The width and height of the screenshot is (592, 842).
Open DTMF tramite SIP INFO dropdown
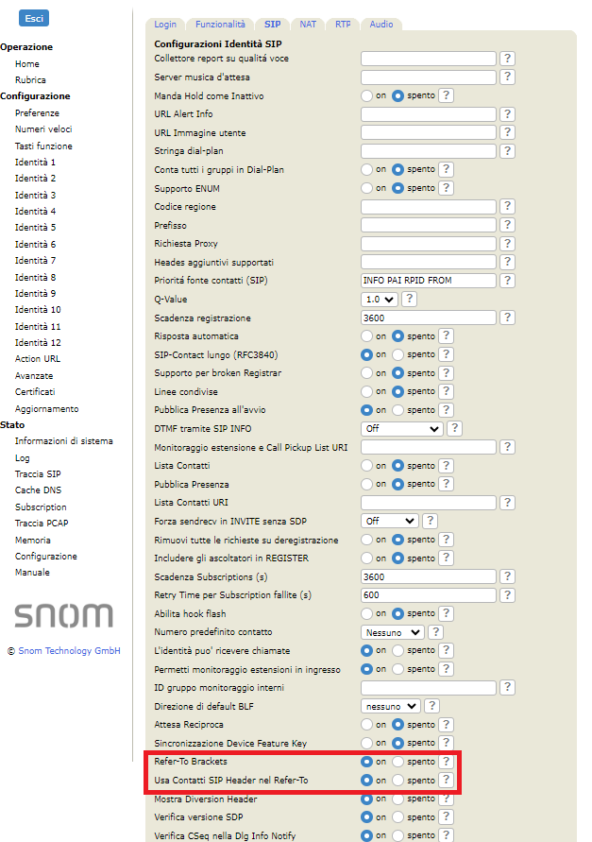point(402,428)
